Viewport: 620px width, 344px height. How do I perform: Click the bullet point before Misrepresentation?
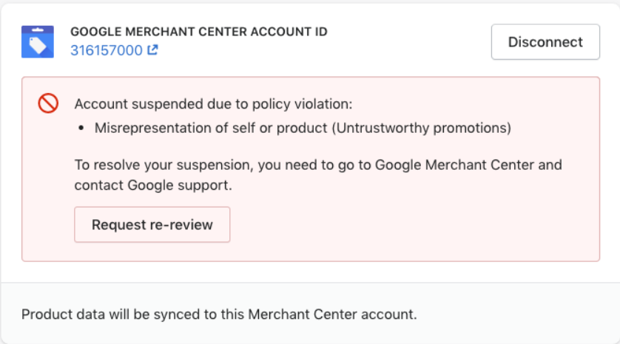[x=81, y=128]
